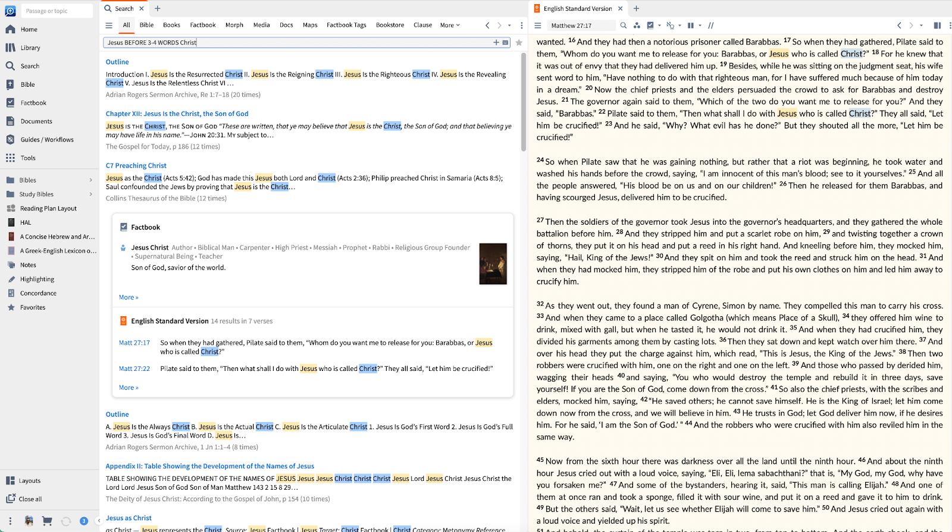Open the user profile avatar

29,521
